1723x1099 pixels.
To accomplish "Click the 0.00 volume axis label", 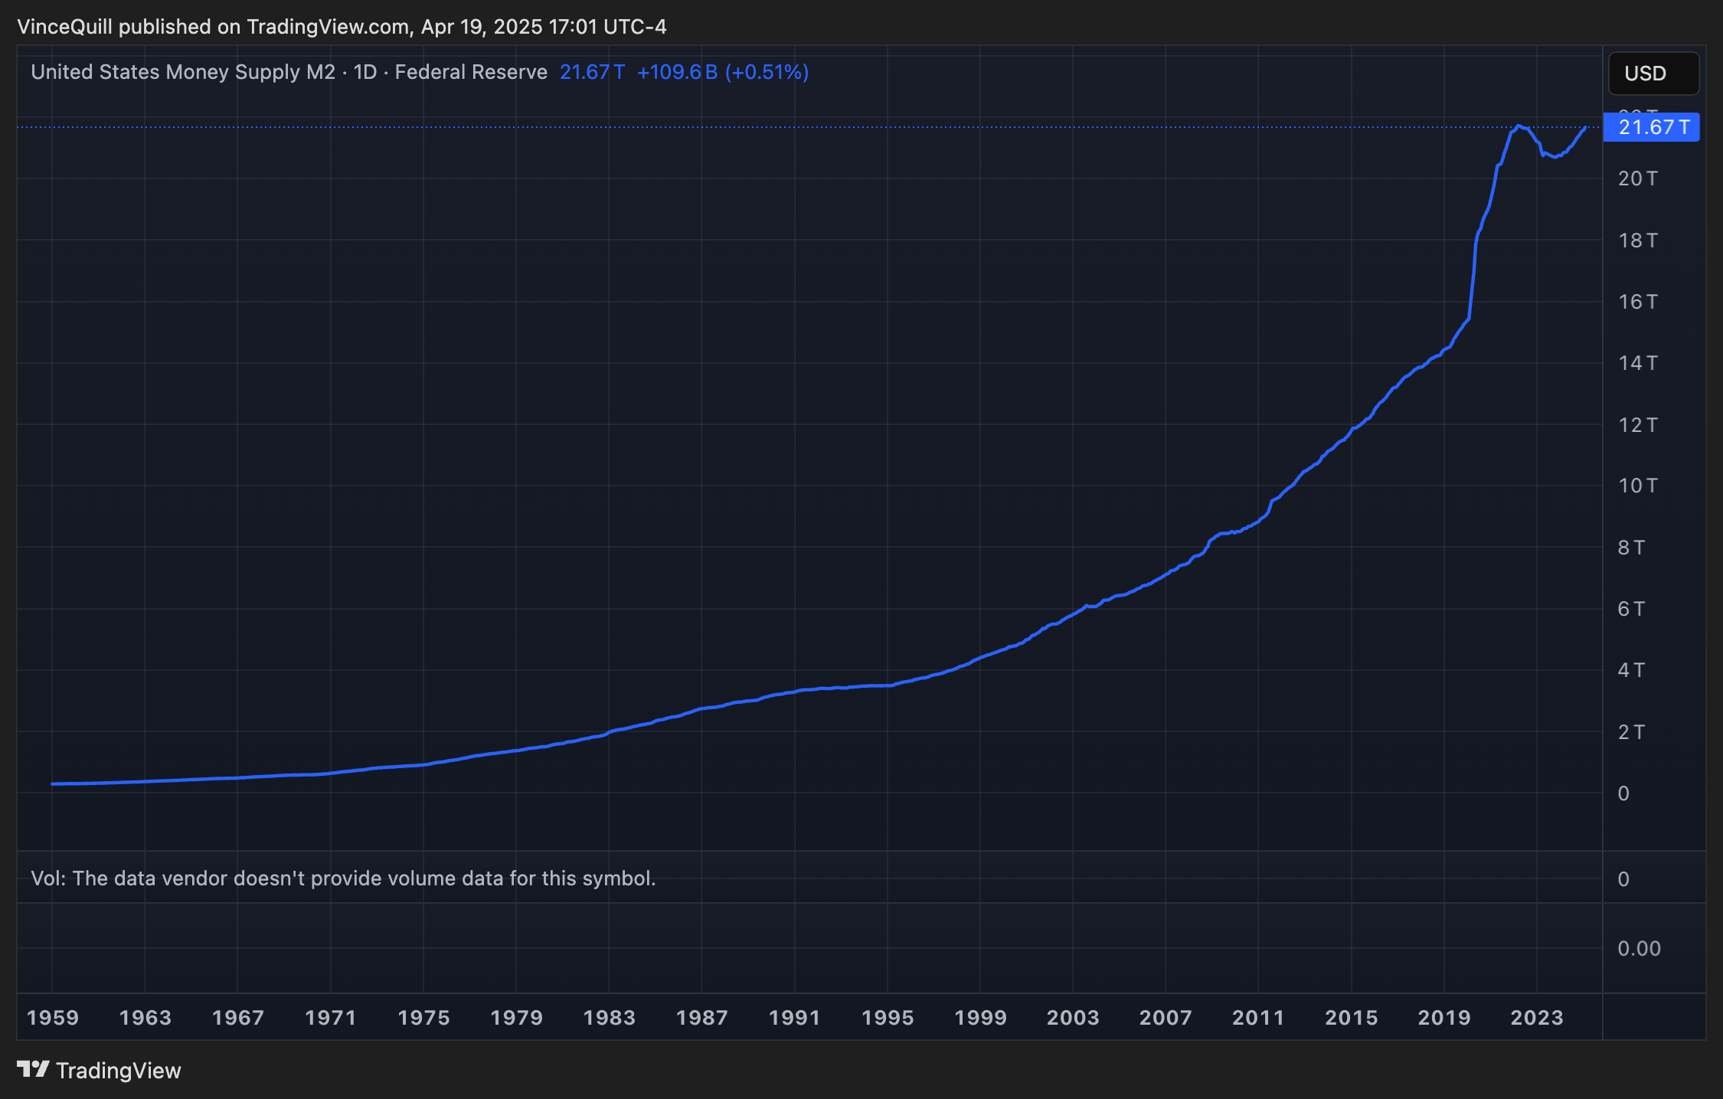I will (x=1639, y=949).
